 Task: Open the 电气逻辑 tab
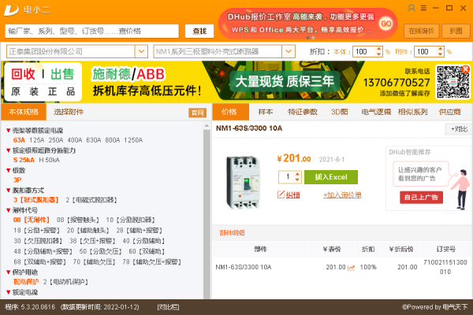click(376, 112)
